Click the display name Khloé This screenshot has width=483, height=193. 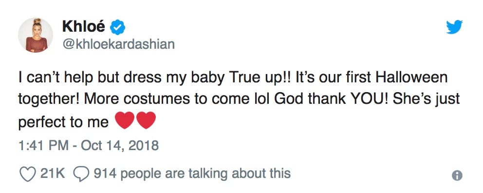click(x=84, y=26)
